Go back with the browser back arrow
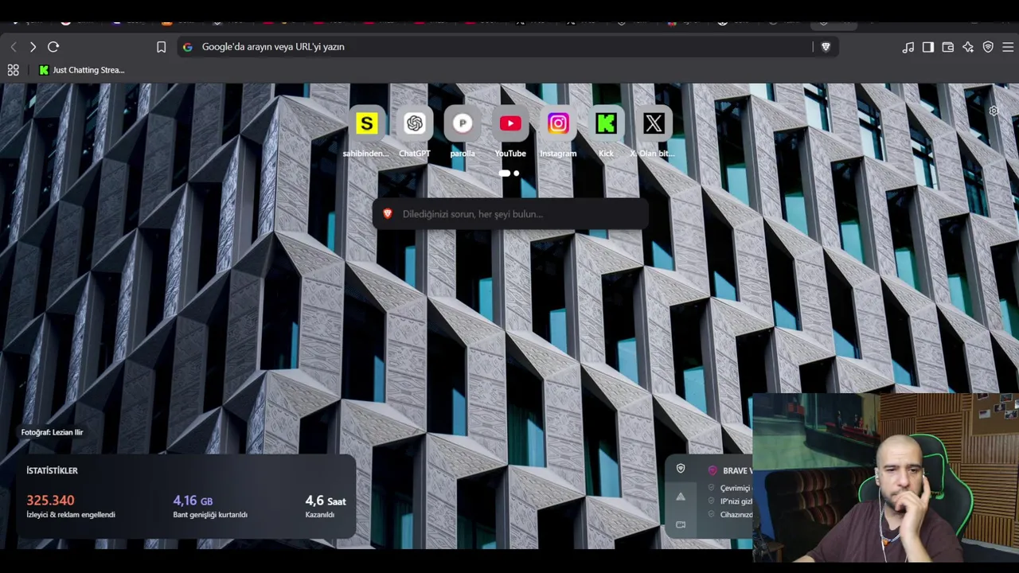This screenshot has height=573, width=1019. pos(14,47)
